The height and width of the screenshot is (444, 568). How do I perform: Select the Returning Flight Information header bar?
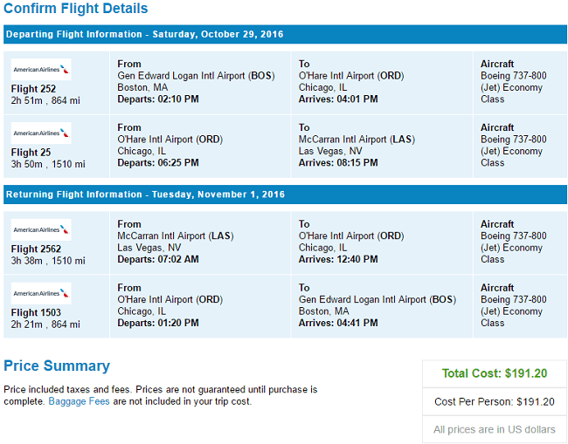[x=285, y=195]
